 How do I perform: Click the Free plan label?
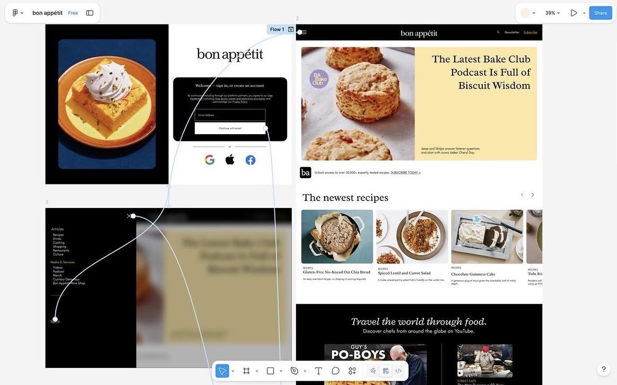click(x=73, y=13)
